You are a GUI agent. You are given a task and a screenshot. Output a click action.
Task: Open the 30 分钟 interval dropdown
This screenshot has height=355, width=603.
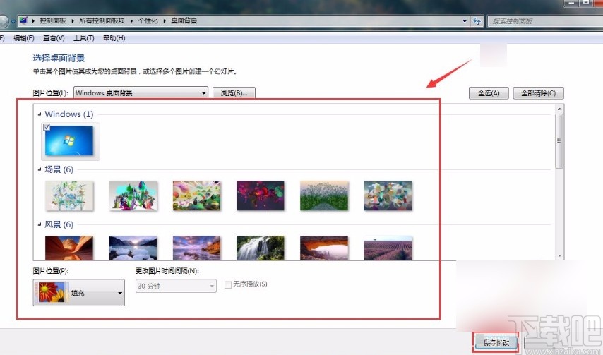point(176,286)
